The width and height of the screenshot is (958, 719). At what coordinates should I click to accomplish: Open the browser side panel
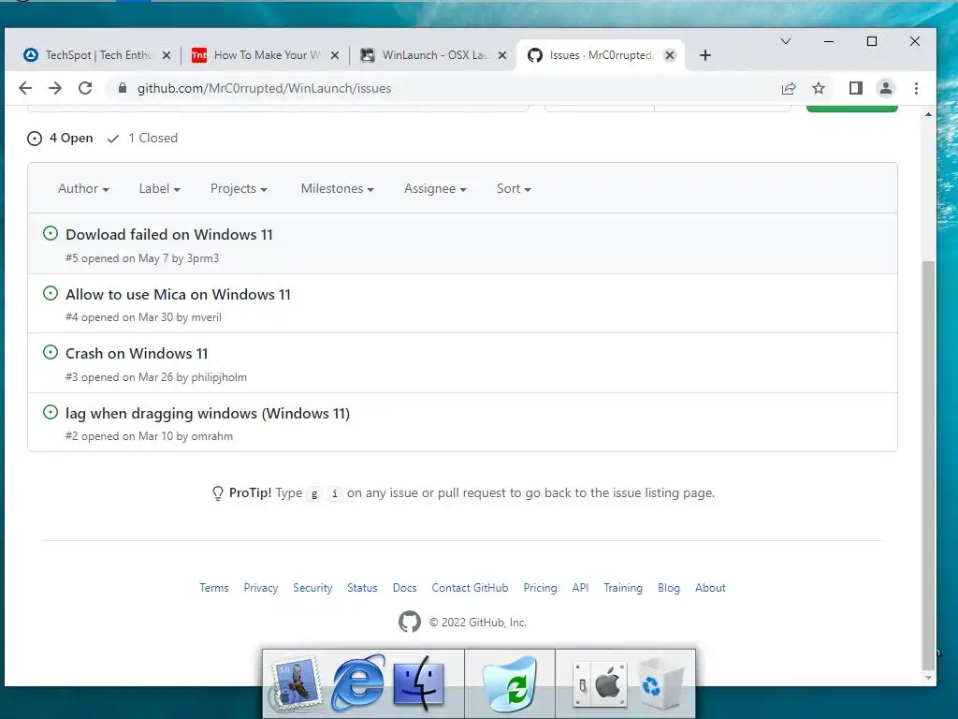[856, 89]
